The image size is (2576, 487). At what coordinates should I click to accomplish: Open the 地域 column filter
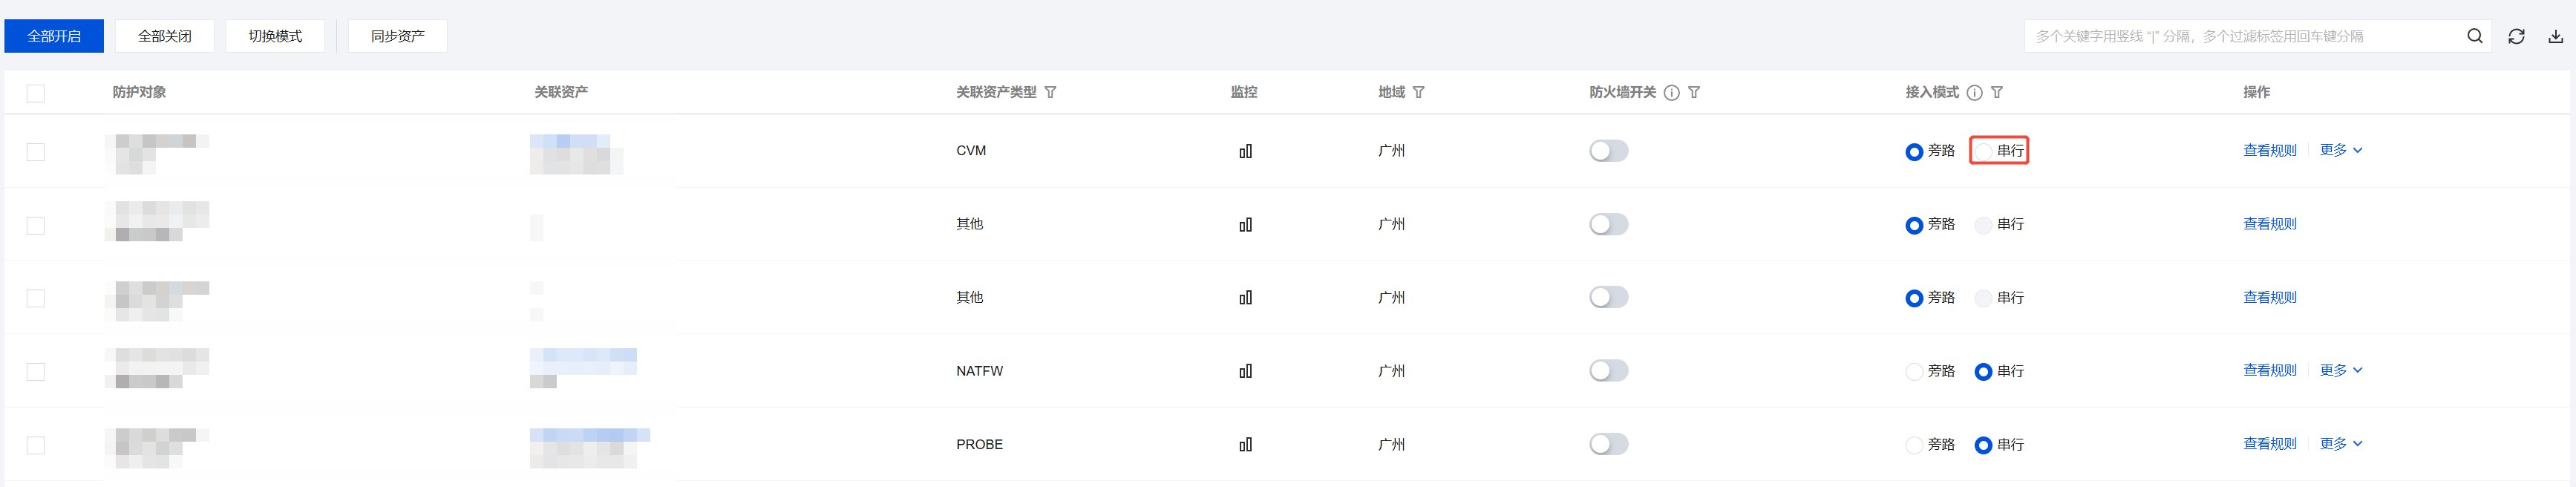click(1418, 92)
